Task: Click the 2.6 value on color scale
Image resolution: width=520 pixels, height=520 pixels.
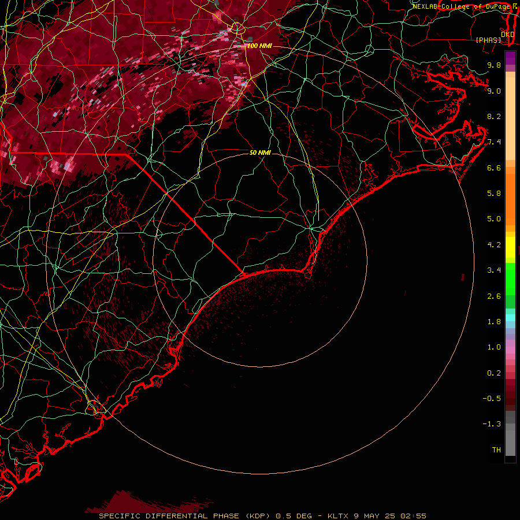Action: (x=494, y=296)
